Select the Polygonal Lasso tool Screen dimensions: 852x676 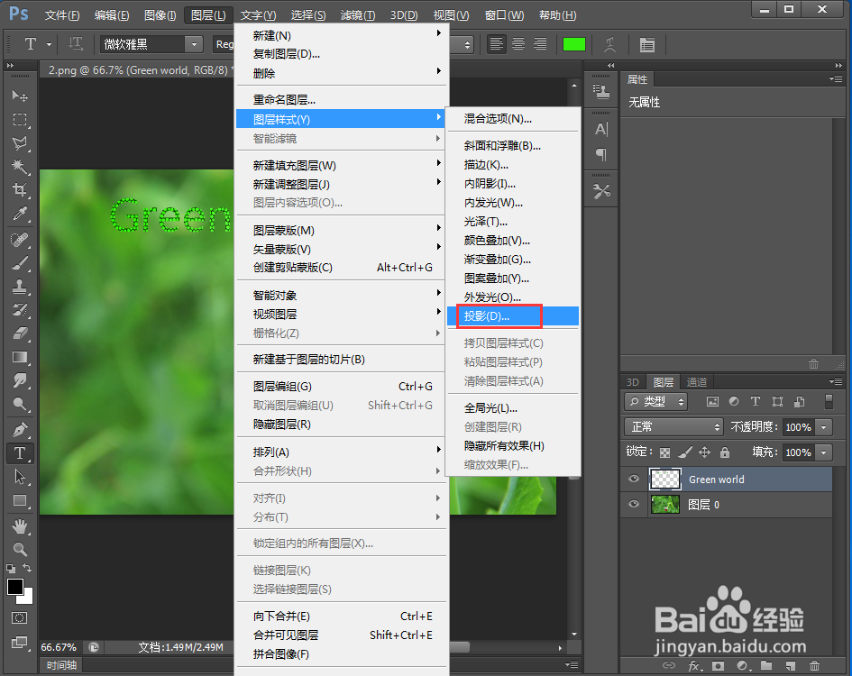20,143
